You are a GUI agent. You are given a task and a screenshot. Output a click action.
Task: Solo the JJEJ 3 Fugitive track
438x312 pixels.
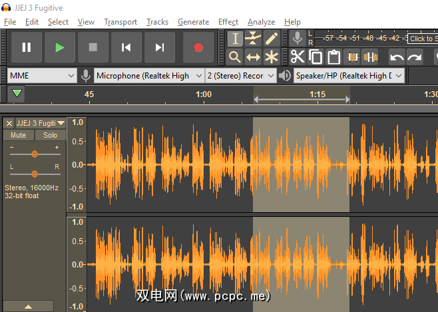click(51, 135)
